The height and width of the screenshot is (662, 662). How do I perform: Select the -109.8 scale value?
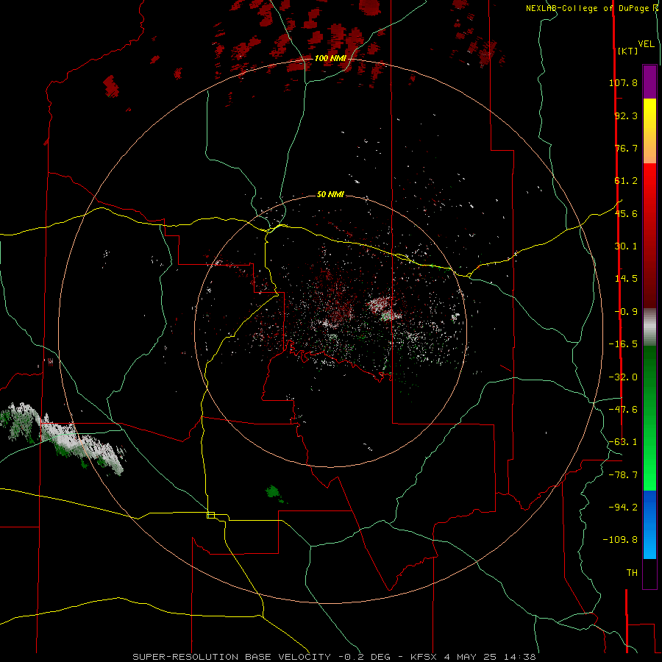pyautogui.click(x=620, y=540)
